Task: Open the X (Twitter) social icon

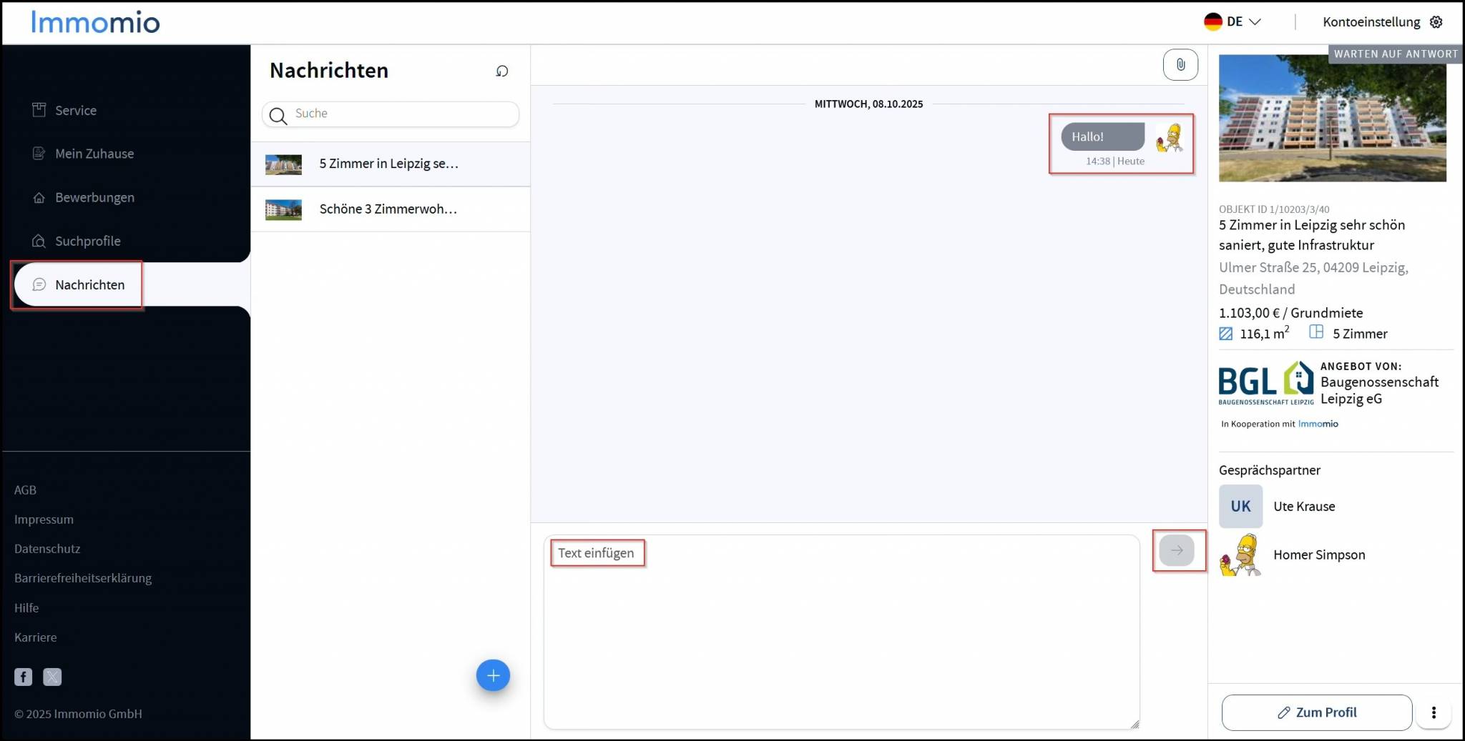Action: pyautogui.click(x=52, y=677)
